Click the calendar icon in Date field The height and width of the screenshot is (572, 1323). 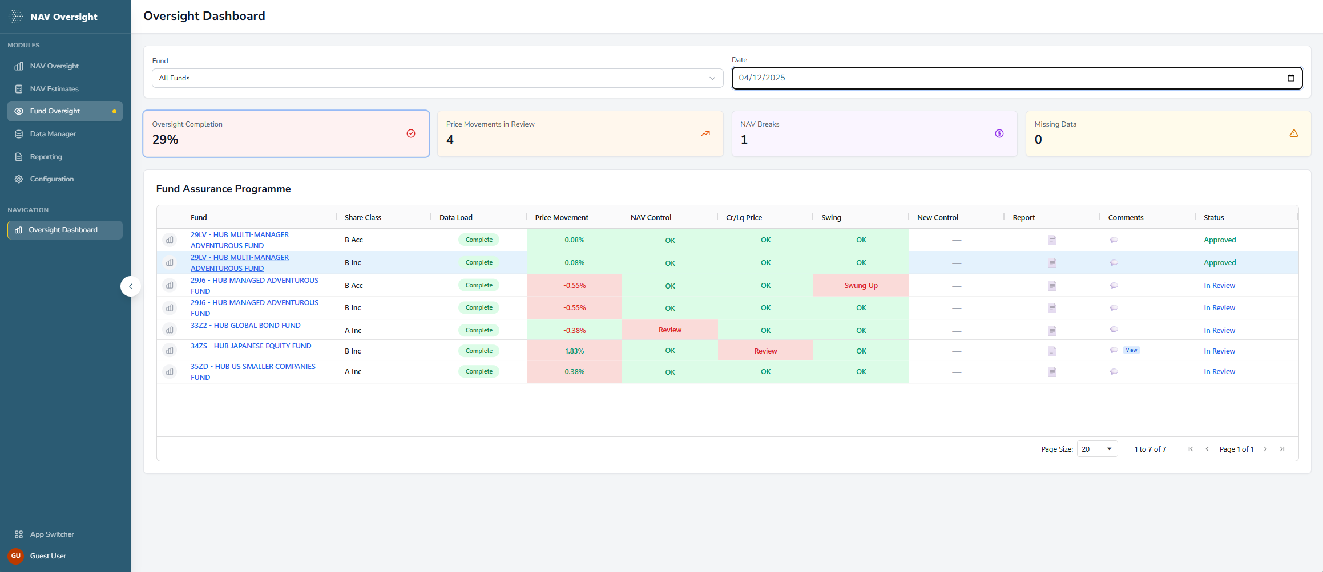pos(1290,78)
